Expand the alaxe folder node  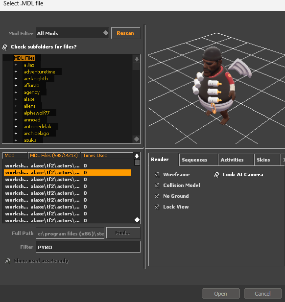click(x=16, y=99)
